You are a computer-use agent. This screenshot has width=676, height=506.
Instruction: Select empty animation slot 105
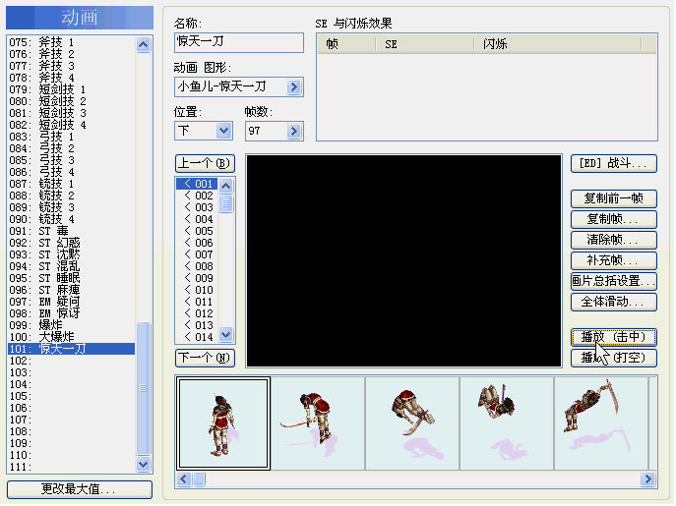[71, 396]
